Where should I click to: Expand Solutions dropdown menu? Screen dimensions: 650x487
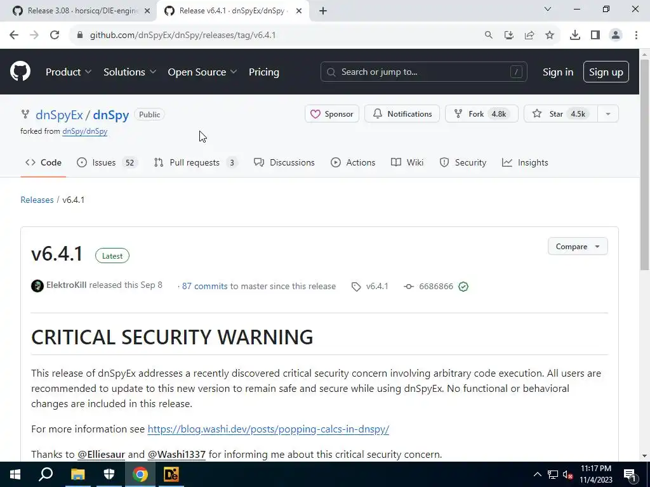click(129, 72)
